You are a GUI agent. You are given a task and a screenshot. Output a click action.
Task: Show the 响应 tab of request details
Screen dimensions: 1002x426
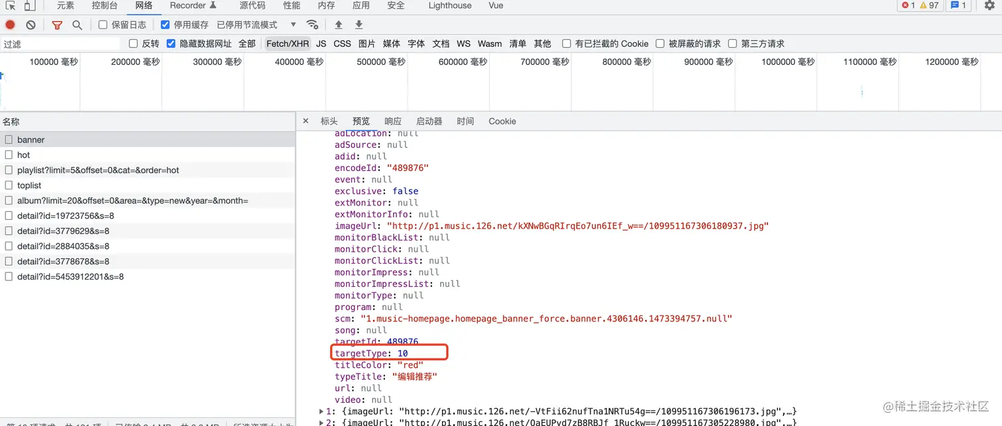(x=393, y=121)
